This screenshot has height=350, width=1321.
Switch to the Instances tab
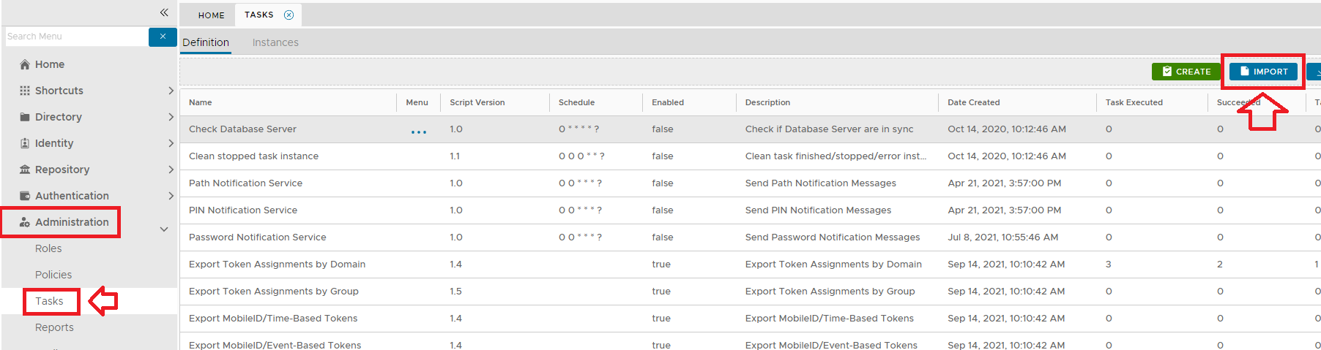click(x=275, y=42)
